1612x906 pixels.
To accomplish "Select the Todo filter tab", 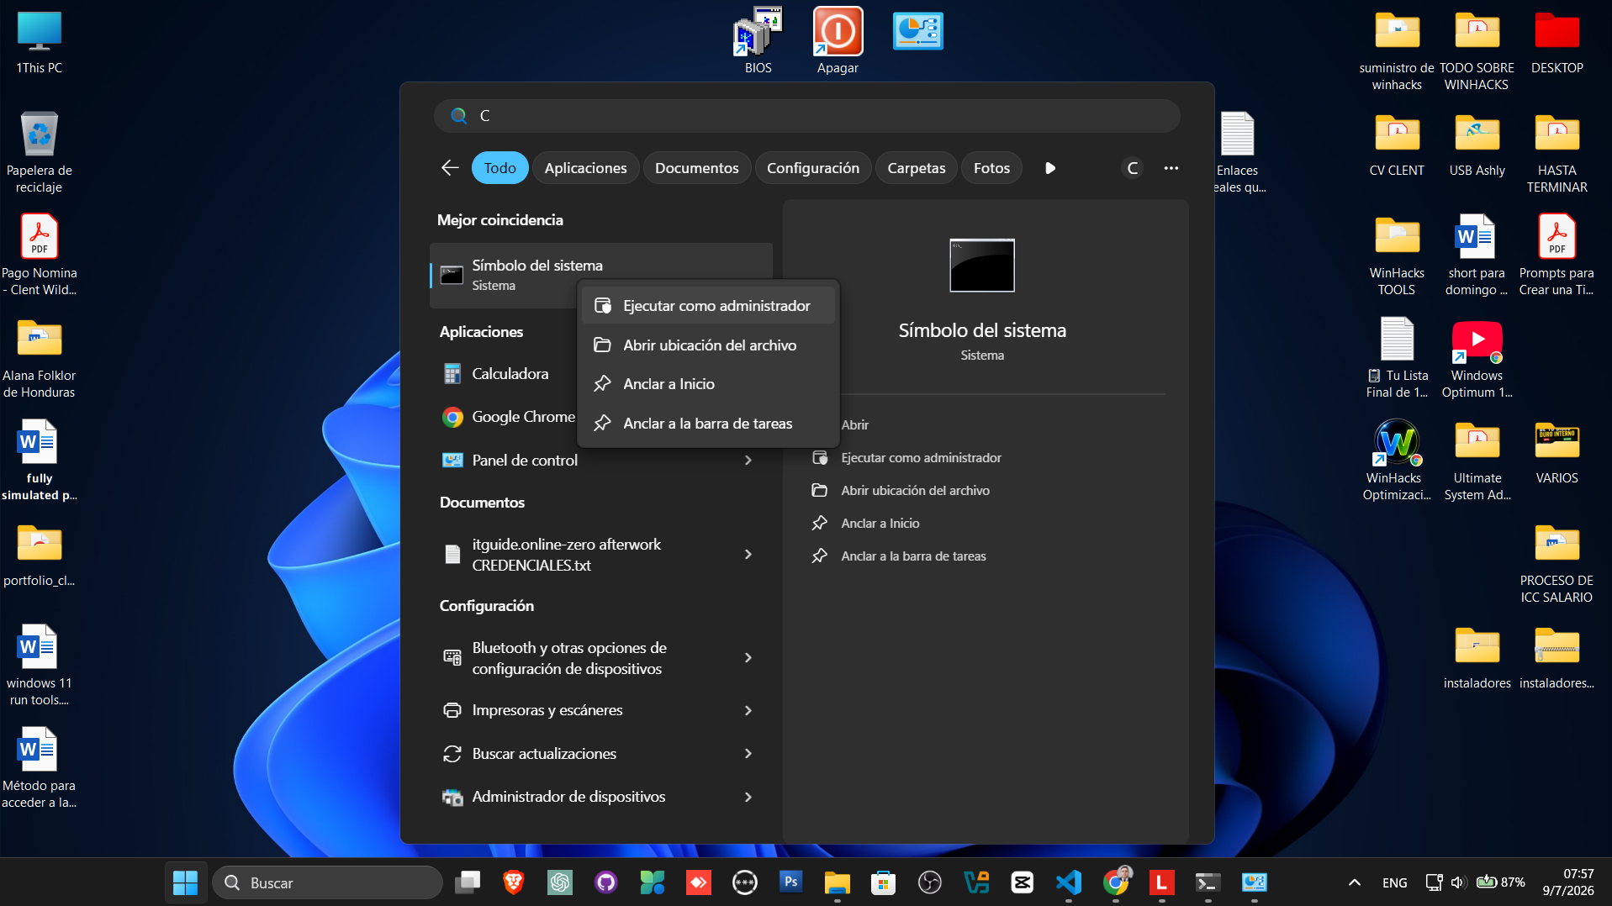I will 499,168.
